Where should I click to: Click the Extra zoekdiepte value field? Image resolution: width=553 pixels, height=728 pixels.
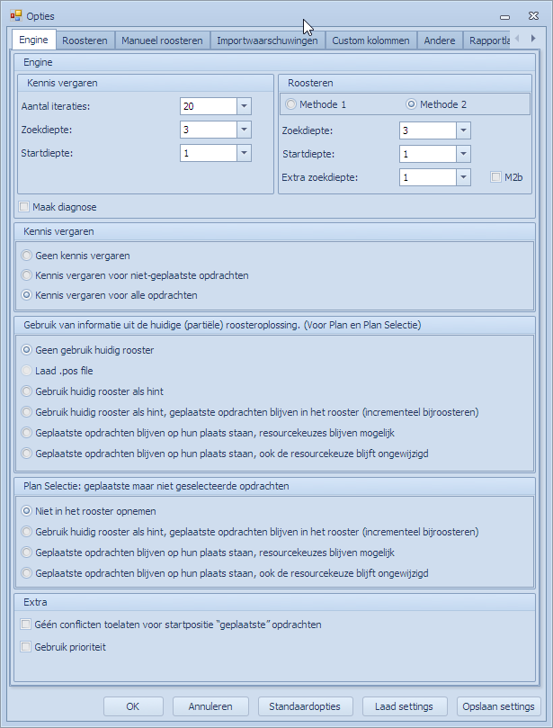point(428,177)
